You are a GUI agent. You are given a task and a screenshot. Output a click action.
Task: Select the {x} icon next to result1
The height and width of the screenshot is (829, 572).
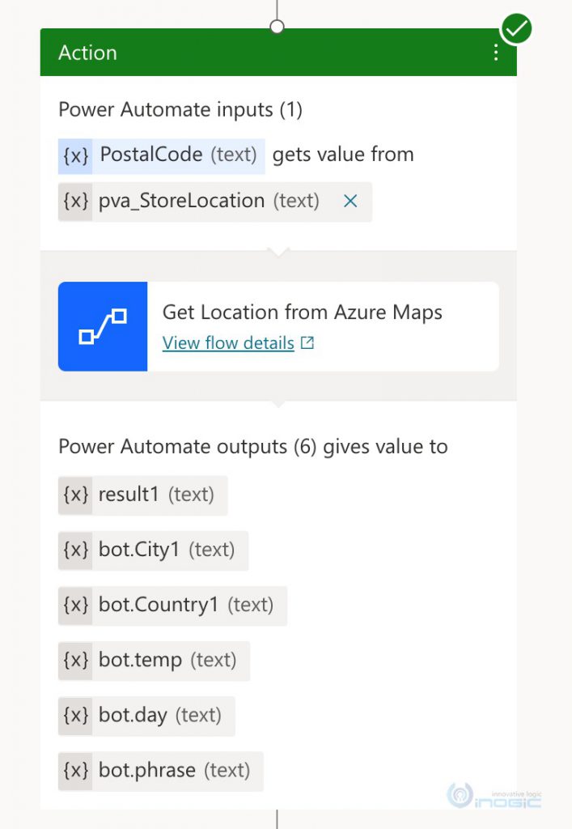pos(74,495)
